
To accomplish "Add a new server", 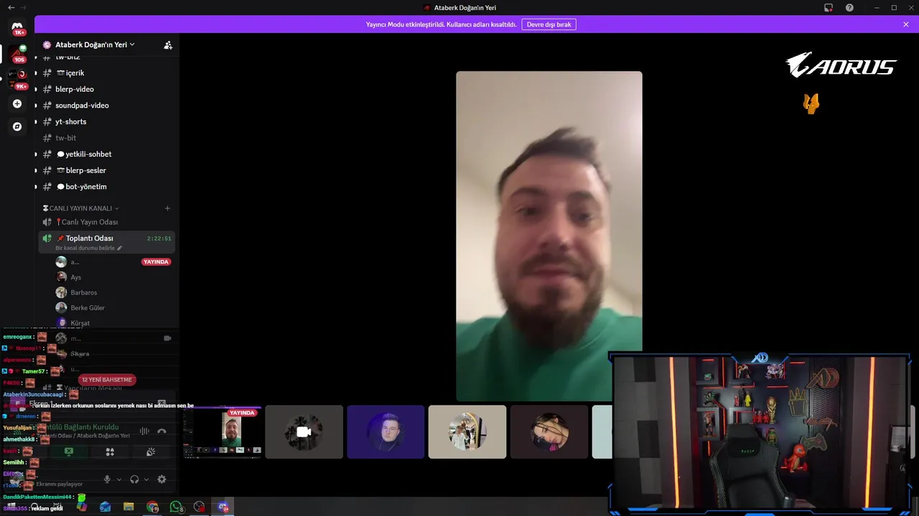I will 17,104.
